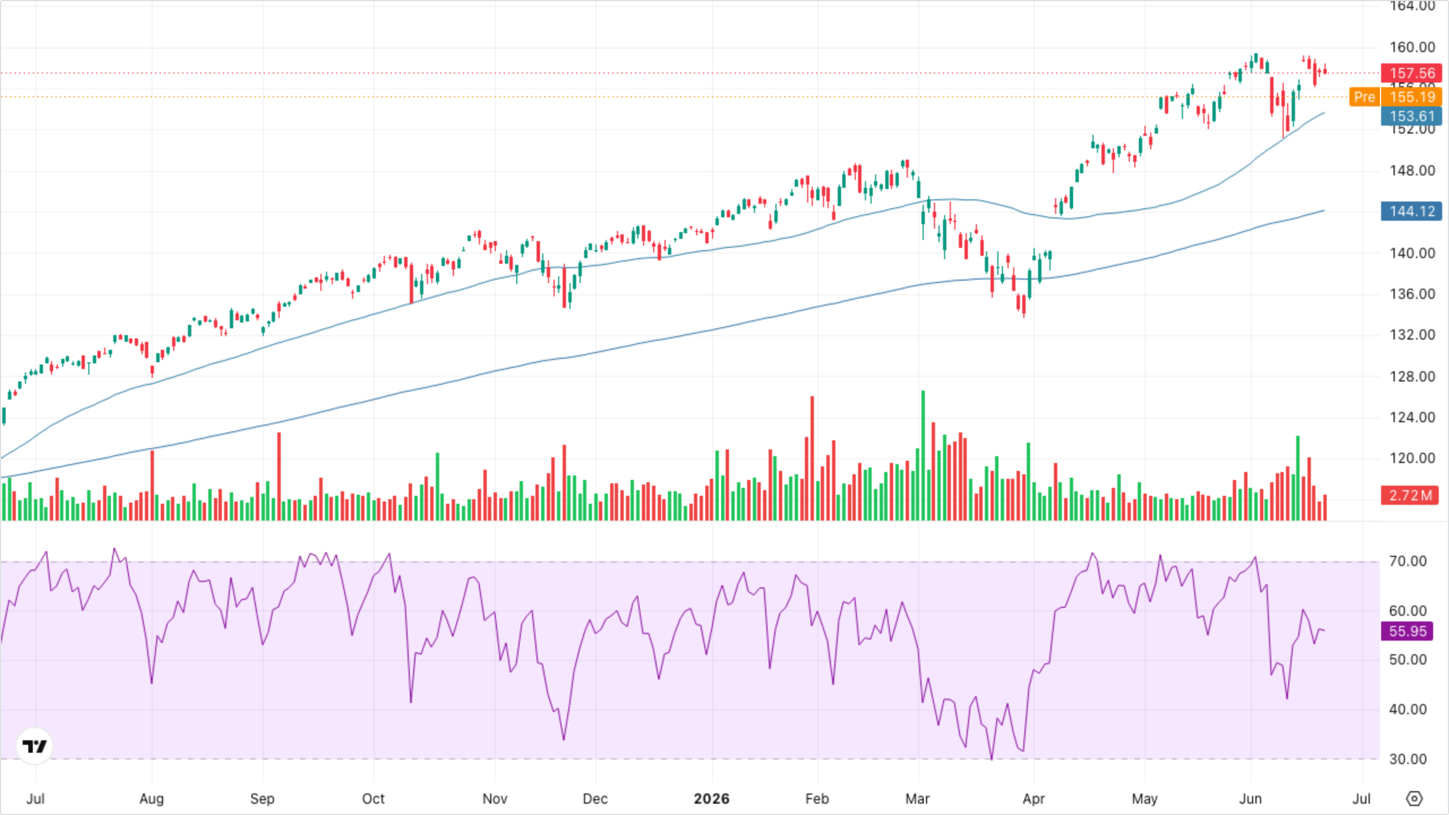Click the 30.00 RSI axis label
Image resolution: width=1449 pixels, height=815 pixels.
[1408, 759]
